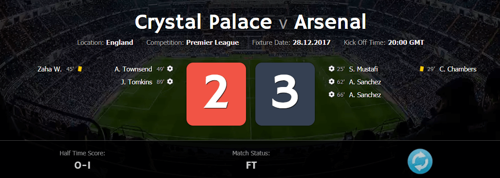Viewport: 500px width, 178px height.
Task: Click scorer name A. Townsend
Action: 133,69
